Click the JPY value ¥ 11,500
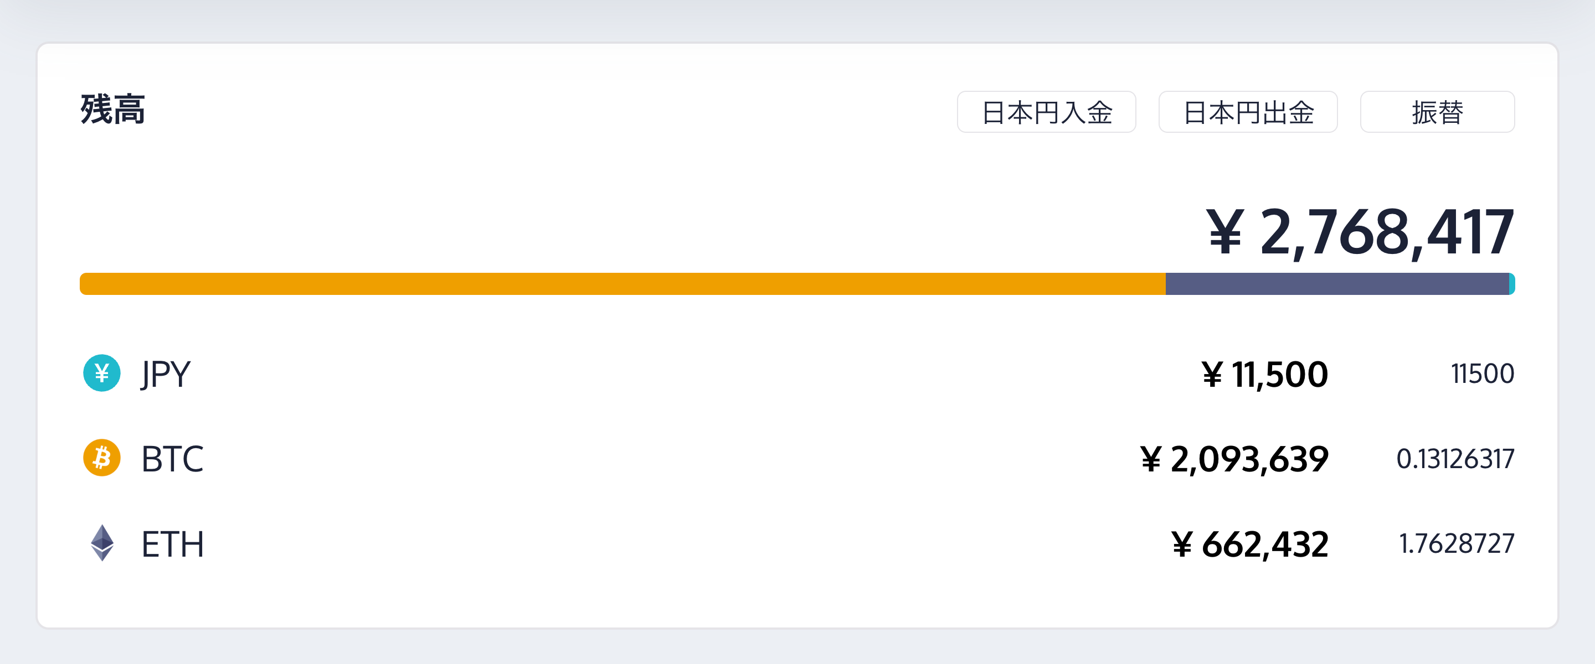Screen dimensions: 1595x664 click(x=1264, y=375)
